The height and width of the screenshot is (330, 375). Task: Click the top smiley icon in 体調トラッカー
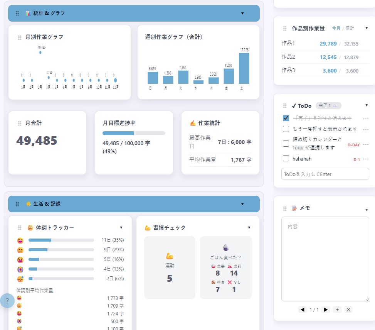coord(20,240)
